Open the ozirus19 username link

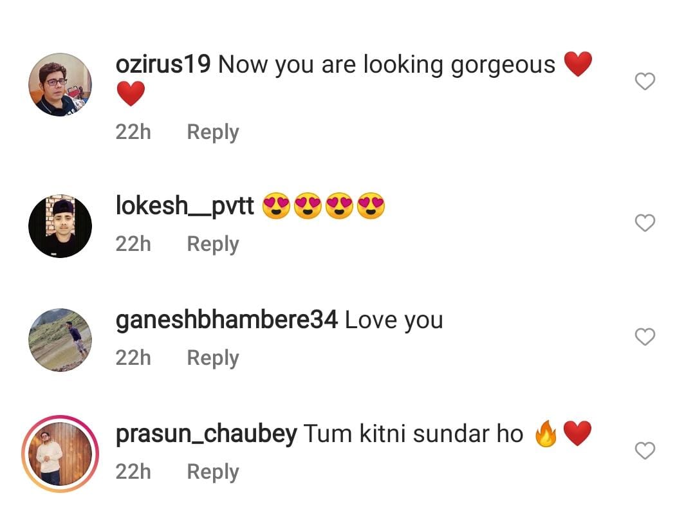click(x=163, y=64)
